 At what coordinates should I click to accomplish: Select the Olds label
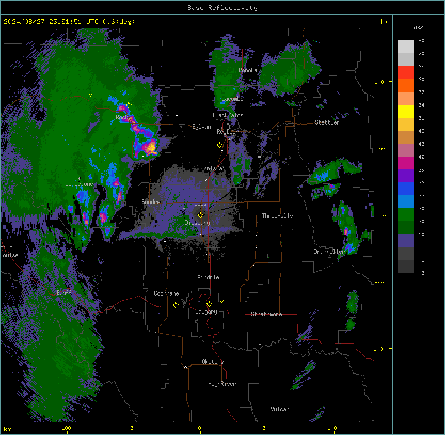[x=200, y=204]
